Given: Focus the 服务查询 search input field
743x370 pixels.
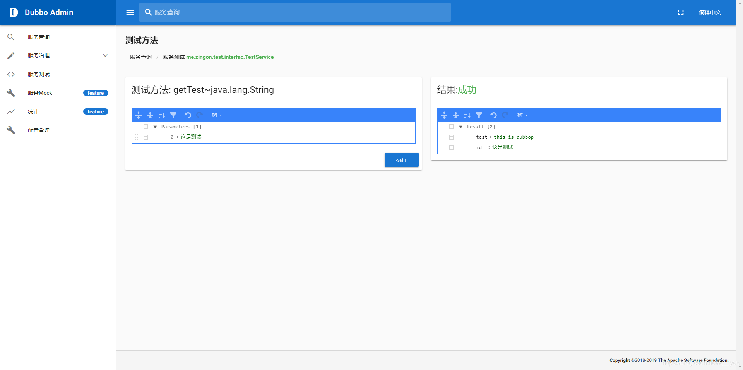Looking at the screenshot, I should [x=295, y=12].
